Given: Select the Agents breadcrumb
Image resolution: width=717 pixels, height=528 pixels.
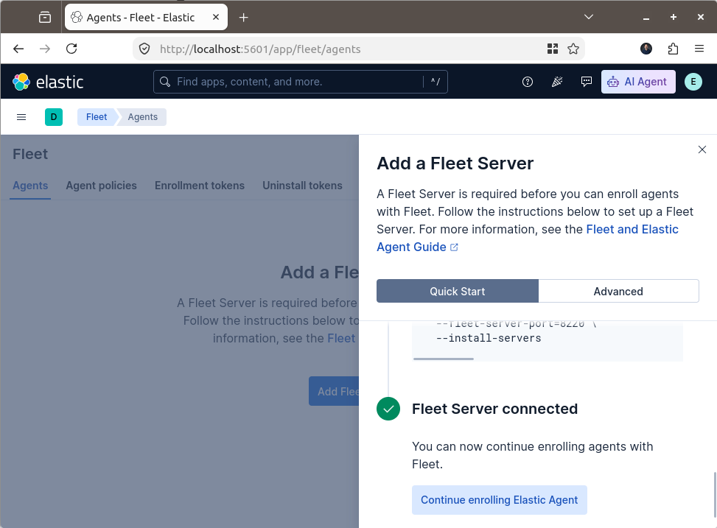Looking at the screenshot, I should pos(143,117).
